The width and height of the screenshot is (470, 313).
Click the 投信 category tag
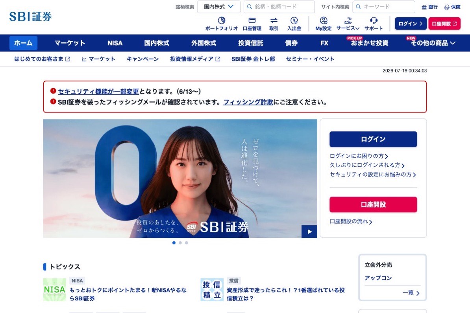234,281
